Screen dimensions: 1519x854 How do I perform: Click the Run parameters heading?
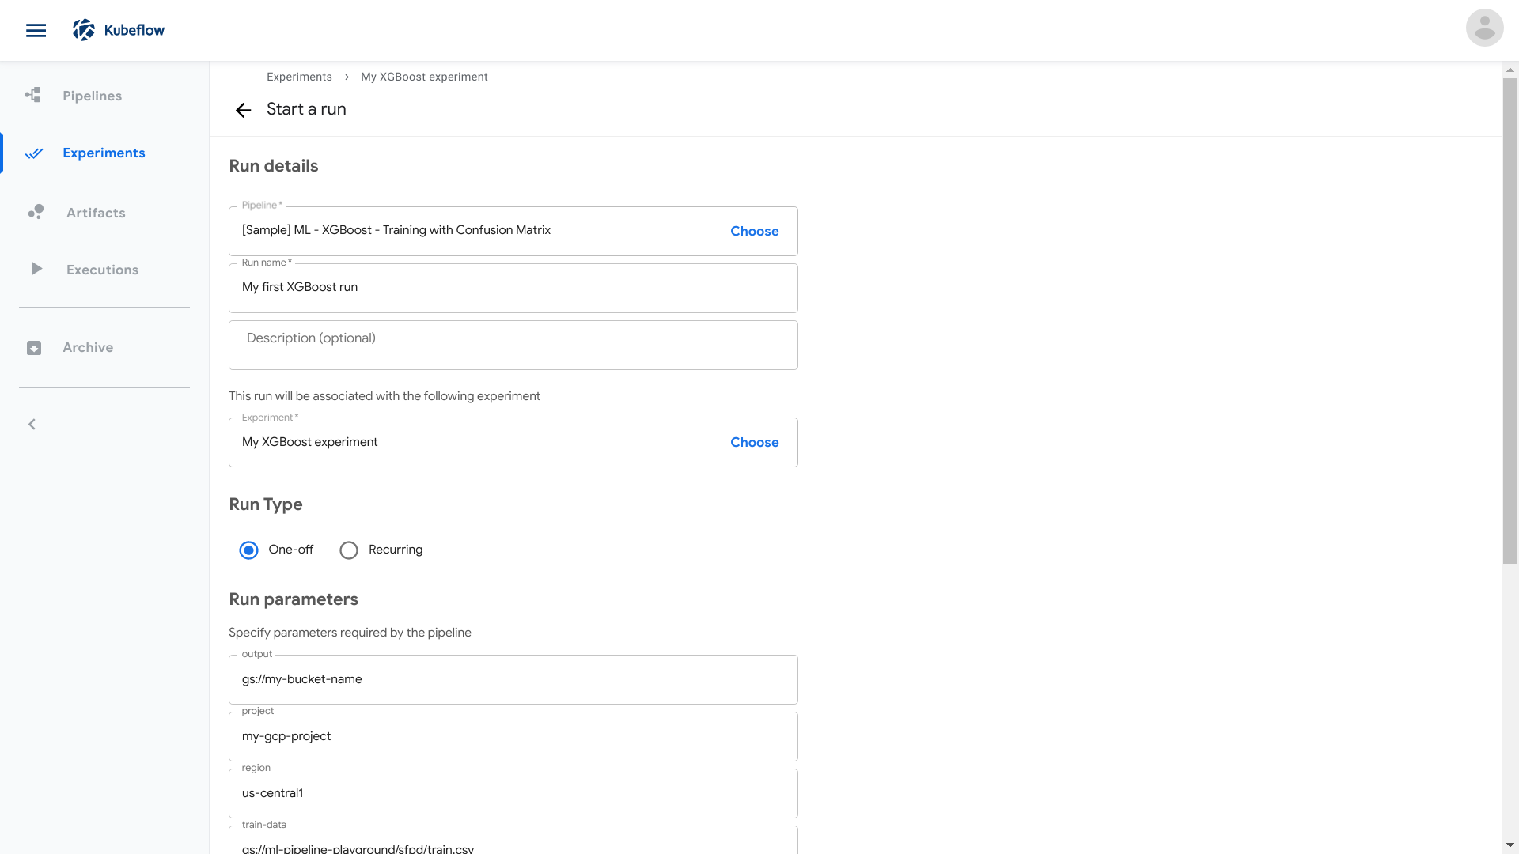point(294,599)
